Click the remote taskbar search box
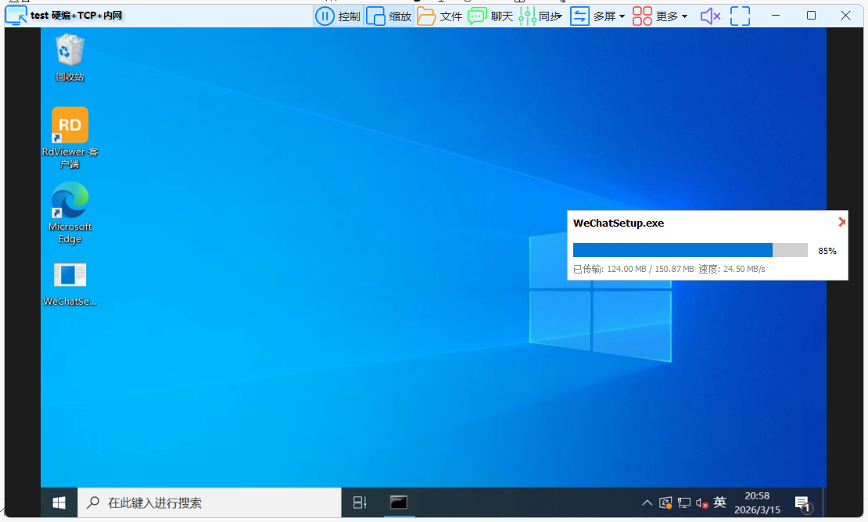The height and width of the screenshot is (522, 868). 210,502
